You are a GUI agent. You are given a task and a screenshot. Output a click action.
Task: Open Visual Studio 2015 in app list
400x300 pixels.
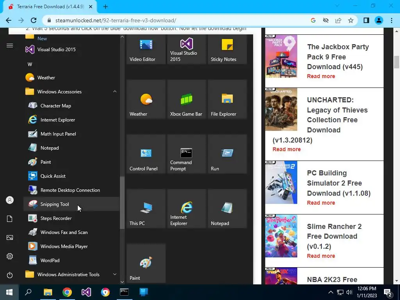tap(71, 49)
